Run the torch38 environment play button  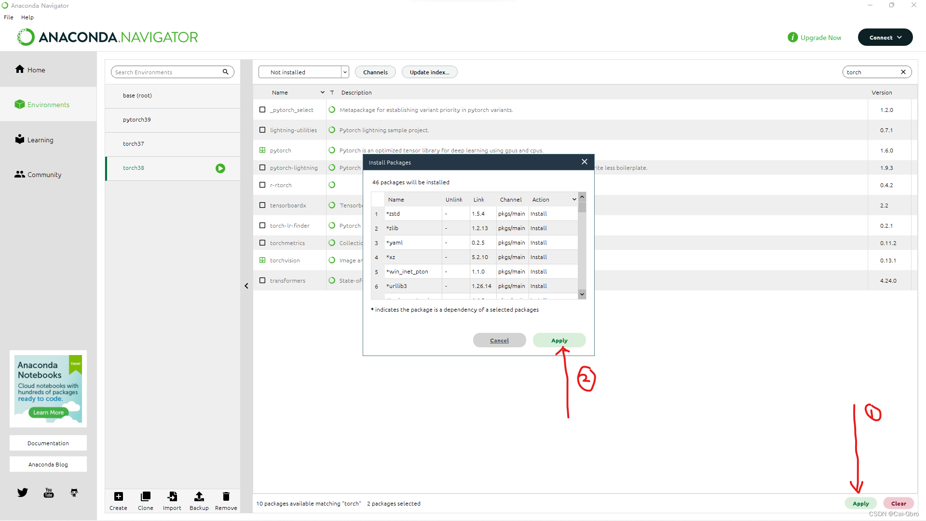click(220, 168)
